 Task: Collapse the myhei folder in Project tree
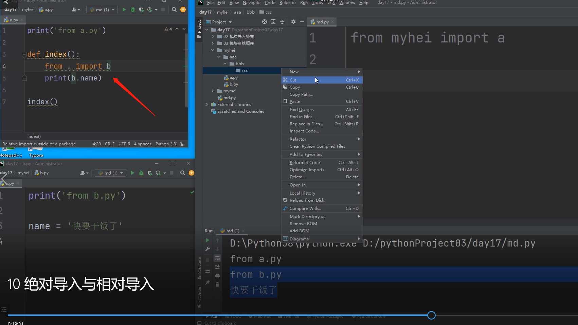[x=213, y=50]
